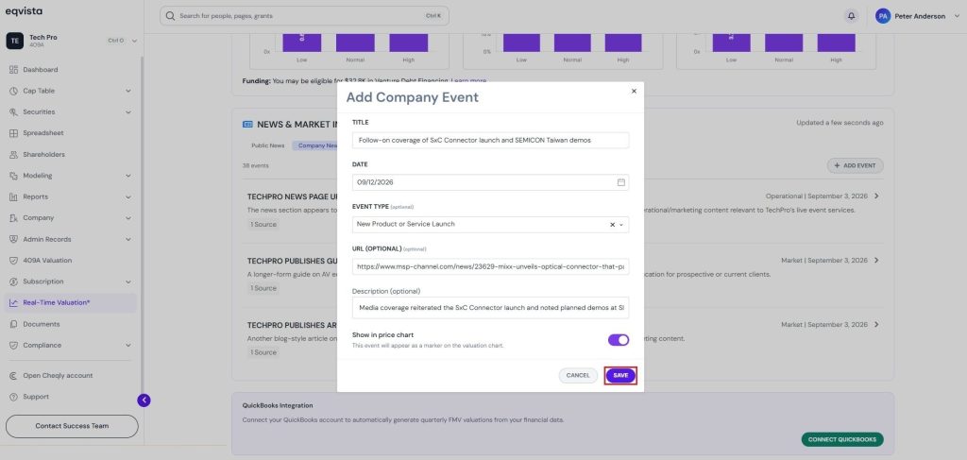
Task: Disable Show in price chart toggle
Action: pyautogui.click(x=619, y=340)
